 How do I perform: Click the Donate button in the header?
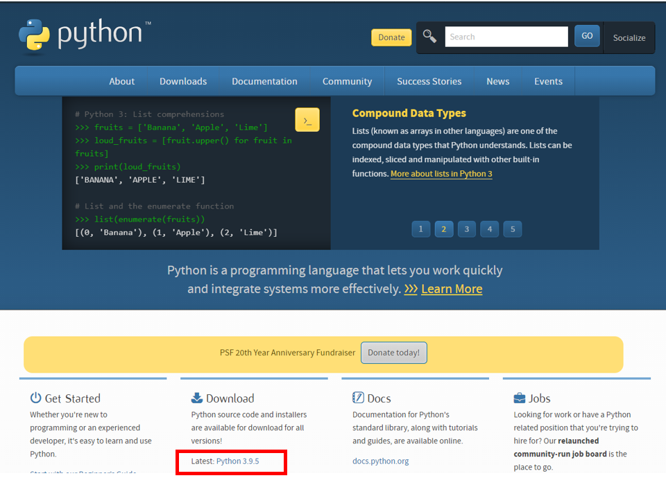click(391, 37)
